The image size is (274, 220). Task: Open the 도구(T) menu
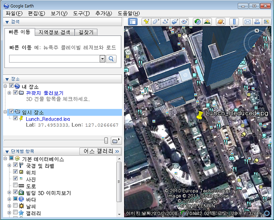pyautogui.click(x=81, y=13)
